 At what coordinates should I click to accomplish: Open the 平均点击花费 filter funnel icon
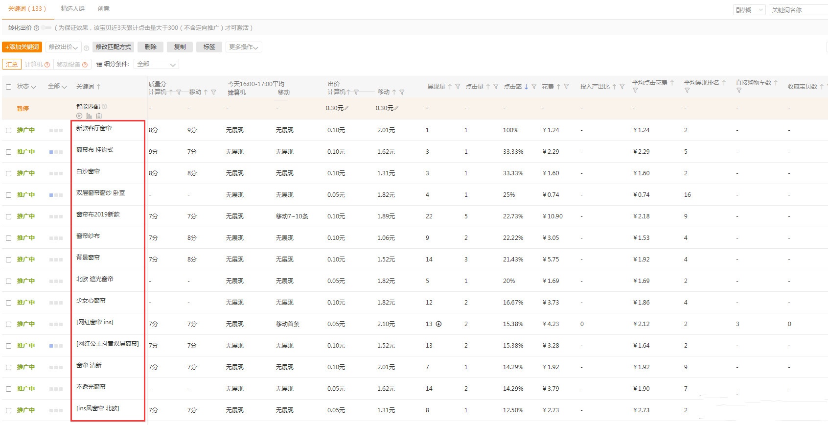(635, 91)
